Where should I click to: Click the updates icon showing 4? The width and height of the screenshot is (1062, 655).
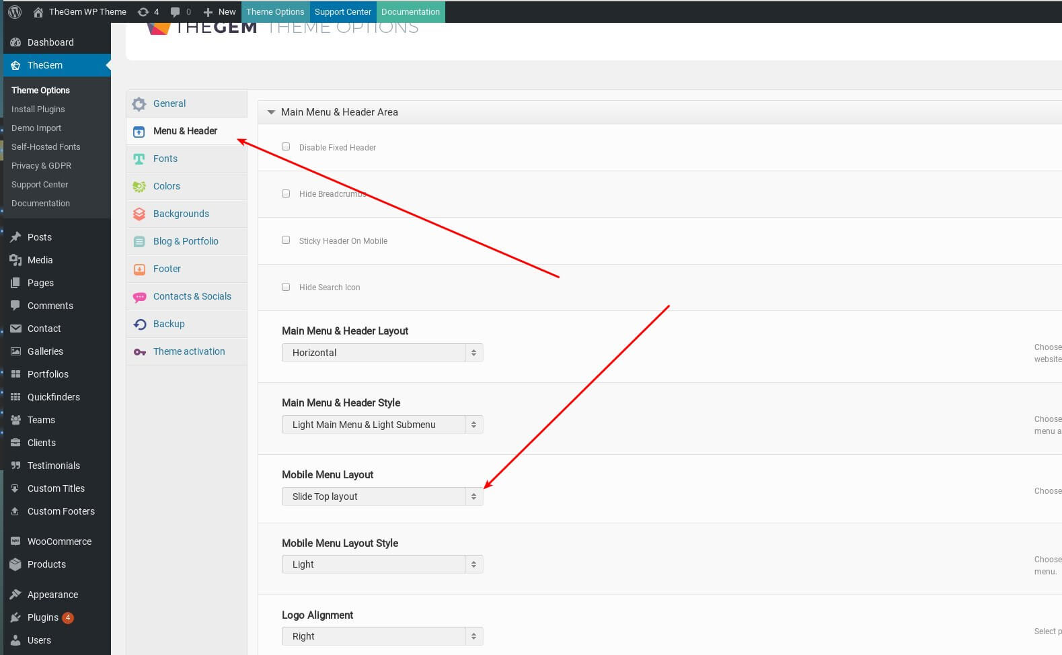(143, 12)
